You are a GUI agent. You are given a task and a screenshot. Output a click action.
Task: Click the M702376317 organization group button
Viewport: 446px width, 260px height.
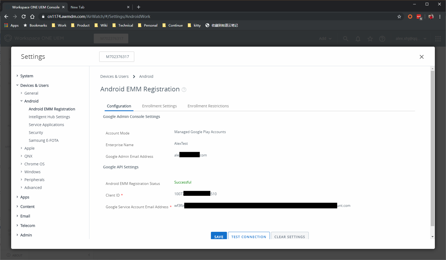click(117, 57)
